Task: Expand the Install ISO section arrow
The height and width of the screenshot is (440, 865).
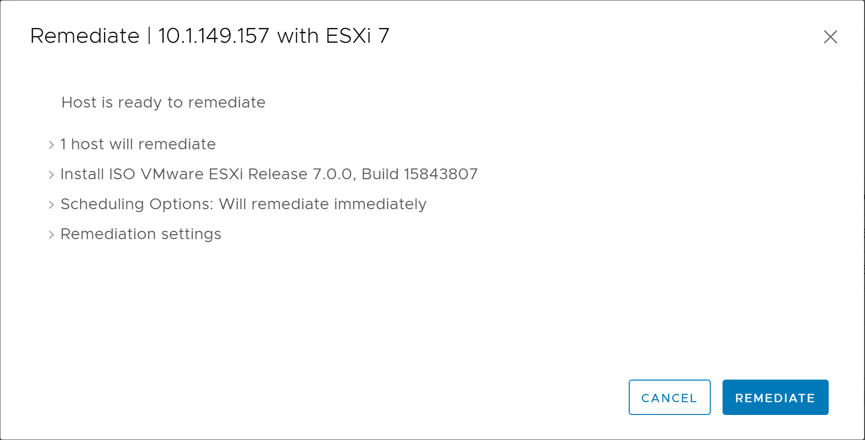Action: 51,175
